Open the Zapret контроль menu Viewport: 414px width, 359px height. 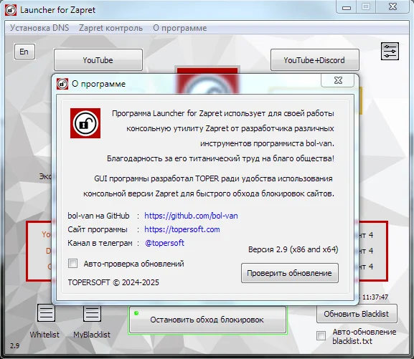click(110, 28)
